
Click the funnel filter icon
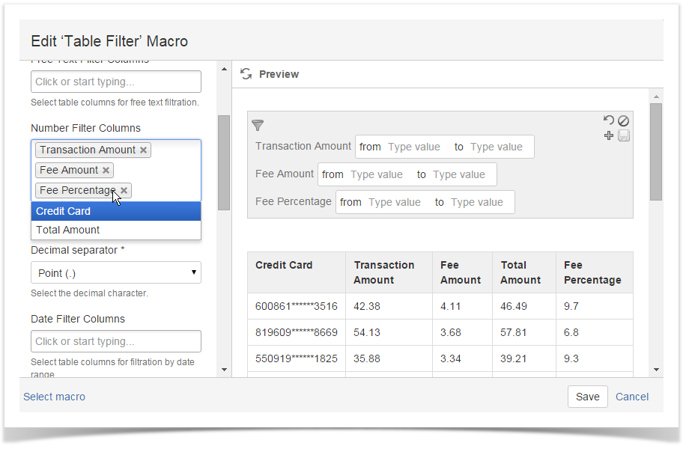coord(257,125)
